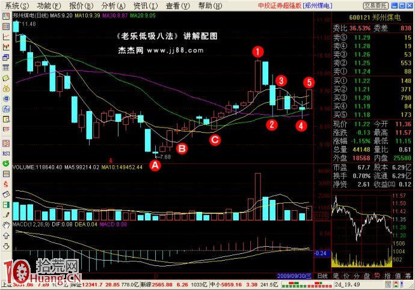Image resolution: width=415 pixels, height=290 pixels.
Task: Select the hand pan tool icon
Action: [6, 225]
